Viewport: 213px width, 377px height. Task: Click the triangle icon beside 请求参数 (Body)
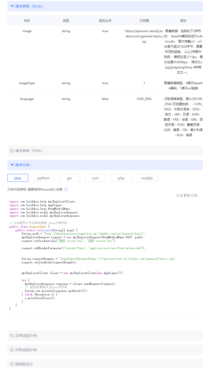tap(12, 6)
